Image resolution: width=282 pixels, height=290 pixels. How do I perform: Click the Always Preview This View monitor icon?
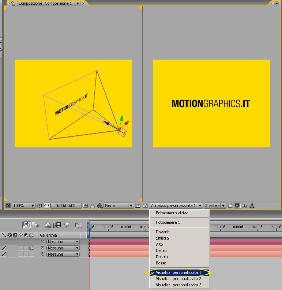(8, 206)
